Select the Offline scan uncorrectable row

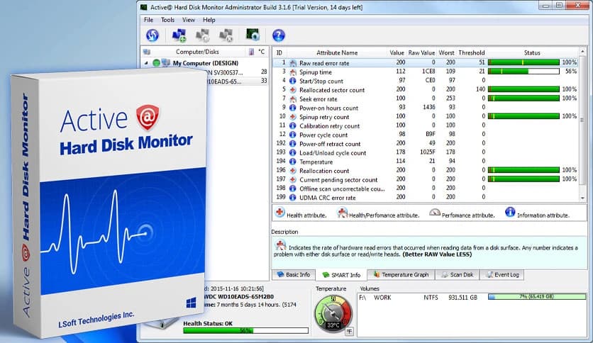point(426,189)
